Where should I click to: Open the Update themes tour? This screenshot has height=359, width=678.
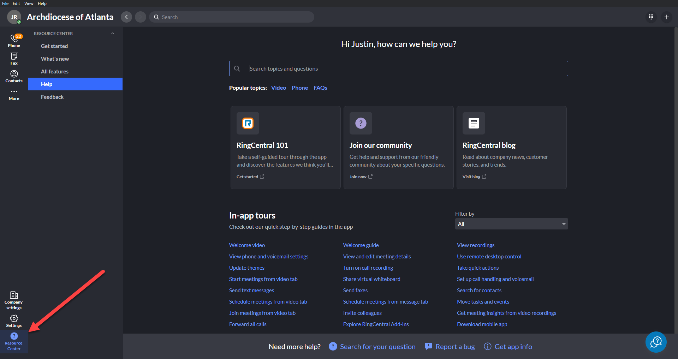pos(246,268)
